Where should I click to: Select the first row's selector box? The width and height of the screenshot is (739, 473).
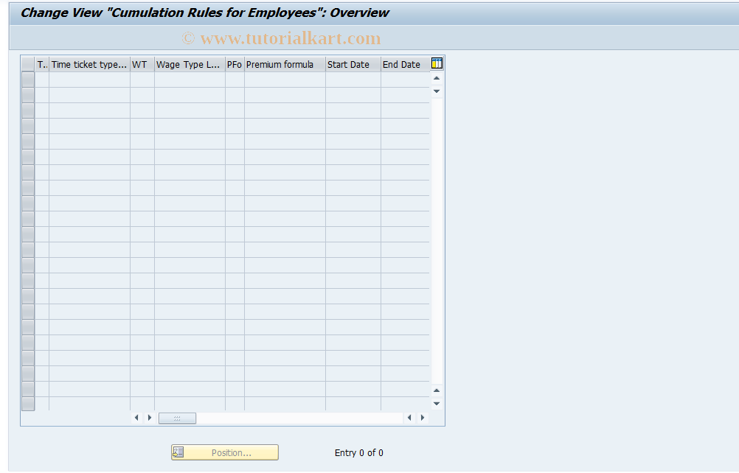click(x=28, y=80)
